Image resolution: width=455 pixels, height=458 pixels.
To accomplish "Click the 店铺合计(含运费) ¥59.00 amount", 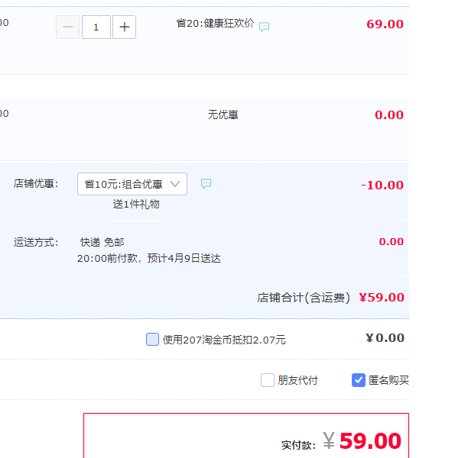I will tap(382, 298).
